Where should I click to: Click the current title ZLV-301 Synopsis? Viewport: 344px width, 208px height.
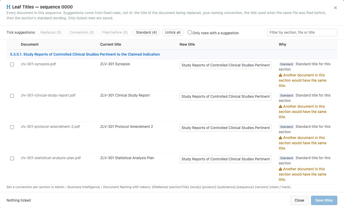[x=115, y=64]
